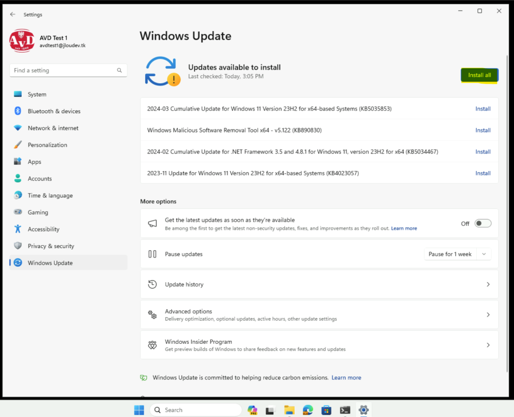Click the back arrow in Settings title bar

click(x=13, y=15)
